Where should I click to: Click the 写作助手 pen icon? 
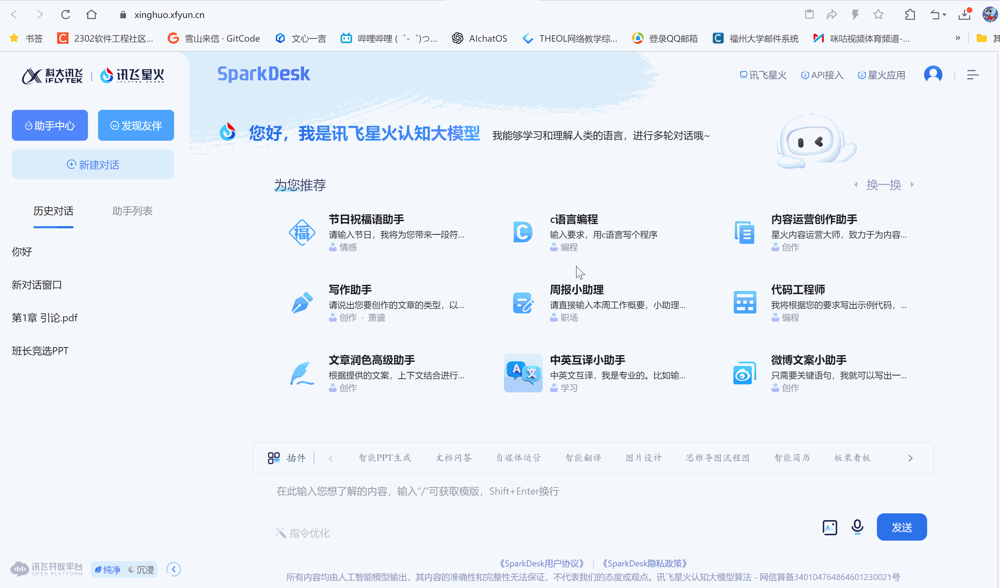point(302,303)
